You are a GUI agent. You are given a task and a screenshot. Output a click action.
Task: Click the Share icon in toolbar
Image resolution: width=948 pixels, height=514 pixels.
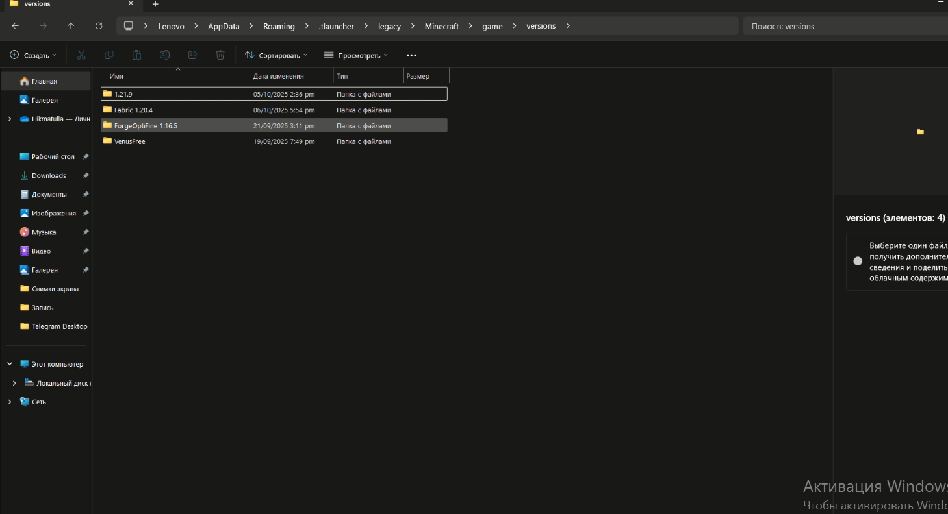192,55
